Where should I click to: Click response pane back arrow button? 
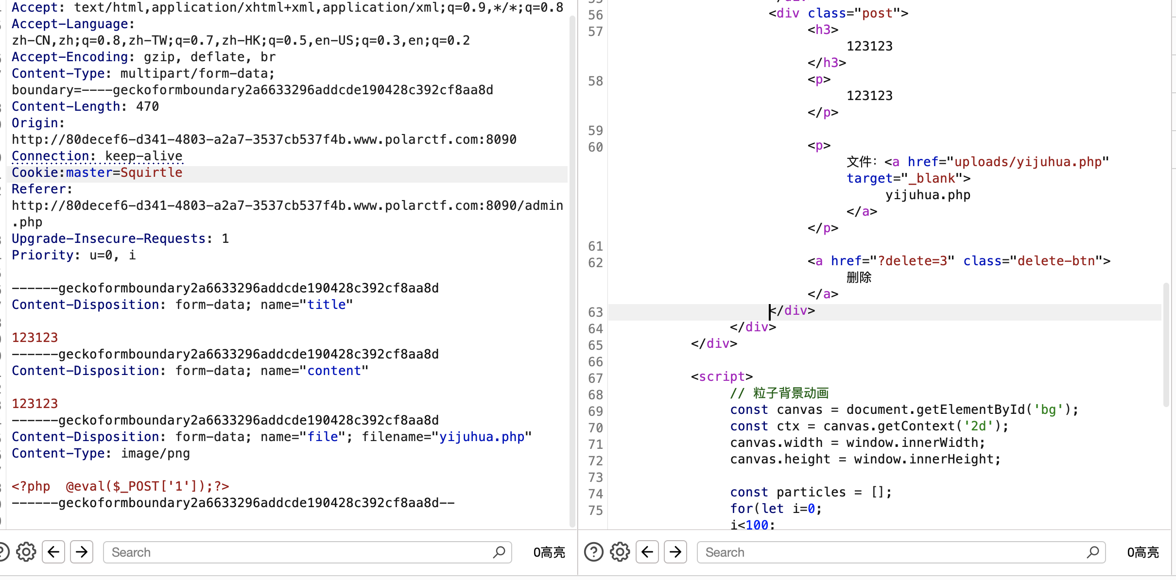click(647, 552)
